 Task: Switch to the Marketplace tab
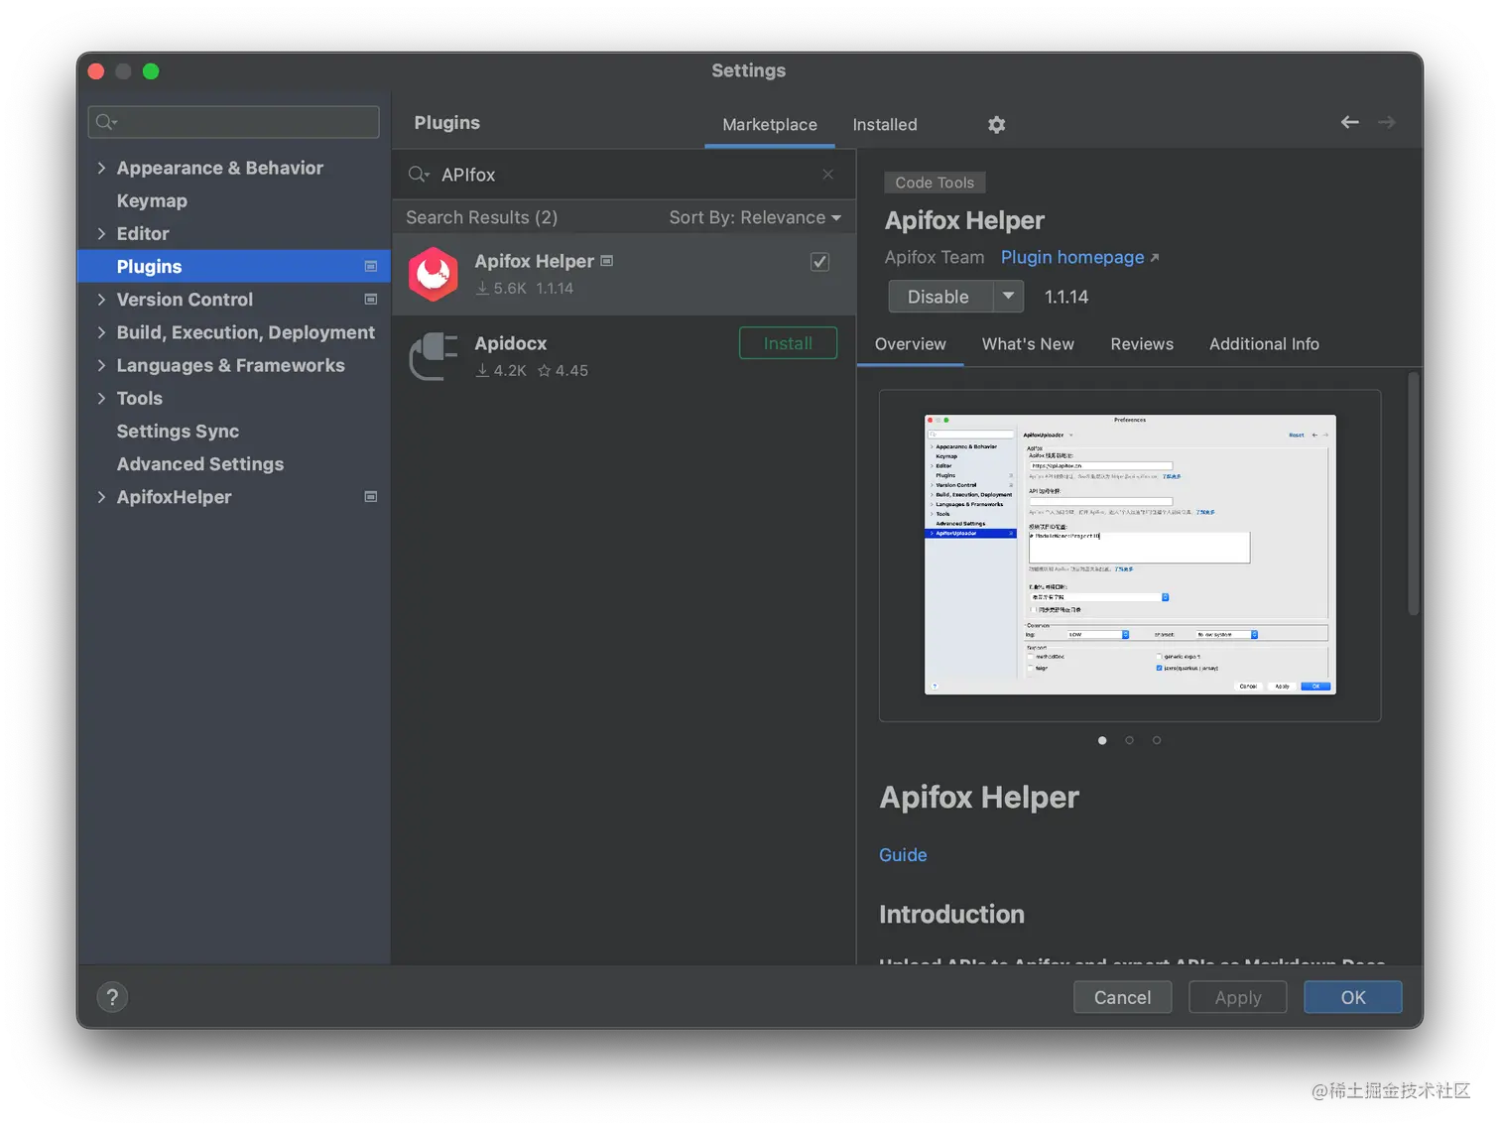point(770,125)
